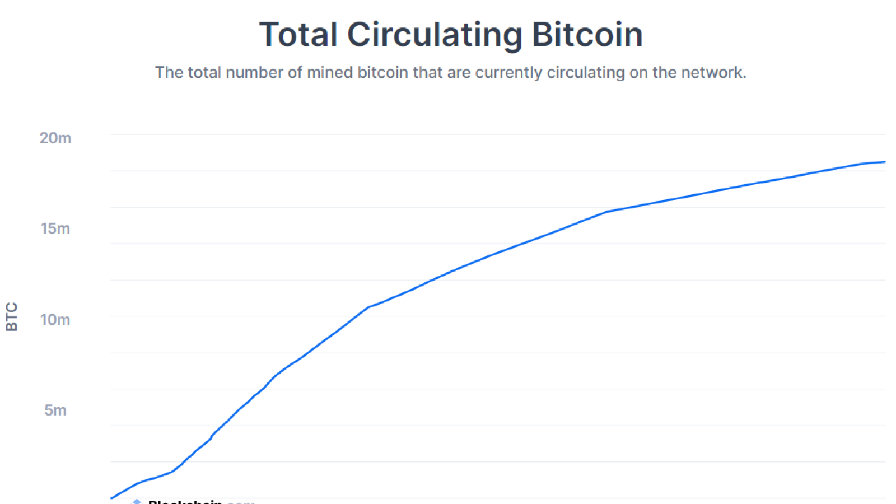Viewport: 896px width, 504px height.
Task: Click the chart subtitle about mined bitcoin
Action: (451, 73)
